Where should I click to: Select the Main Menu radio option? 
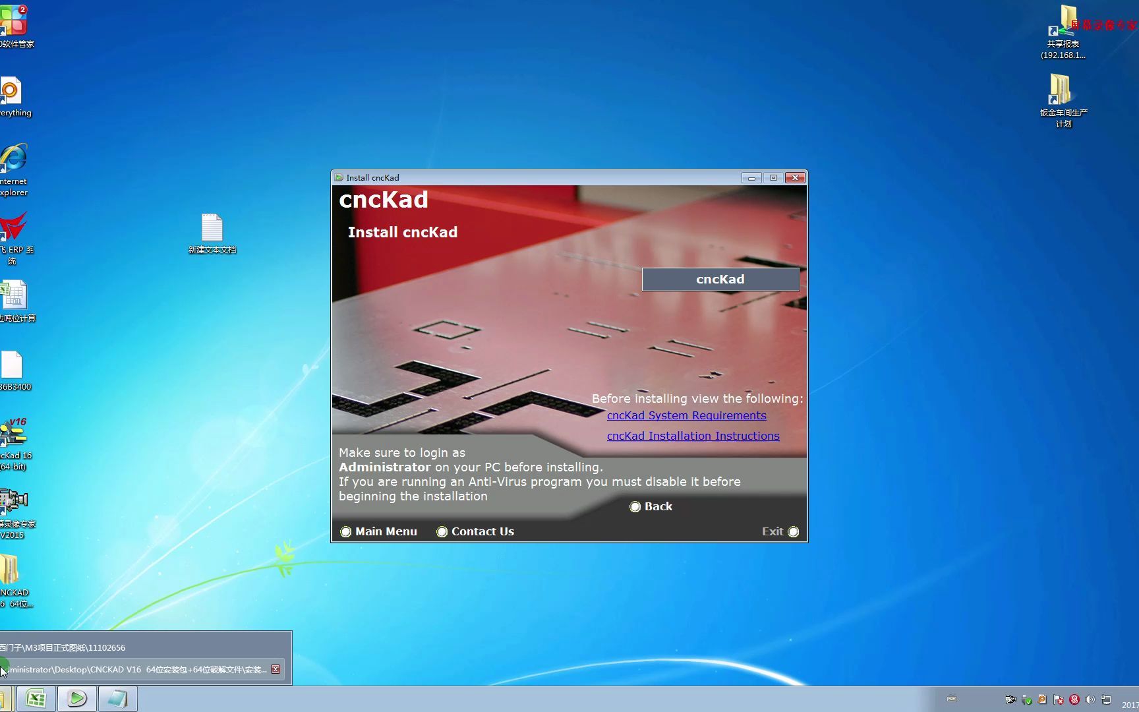(x=345, y=531)
